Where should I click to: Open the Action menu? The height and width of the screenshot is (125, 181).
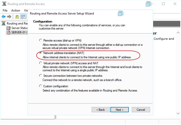tap(16, 10)
